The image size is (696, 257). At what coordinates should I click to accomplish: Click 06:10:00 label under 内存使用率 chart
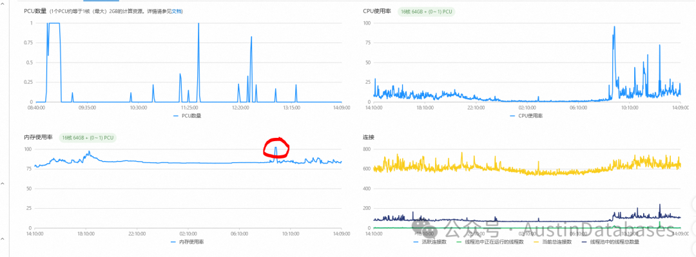[x=240, y=233]
